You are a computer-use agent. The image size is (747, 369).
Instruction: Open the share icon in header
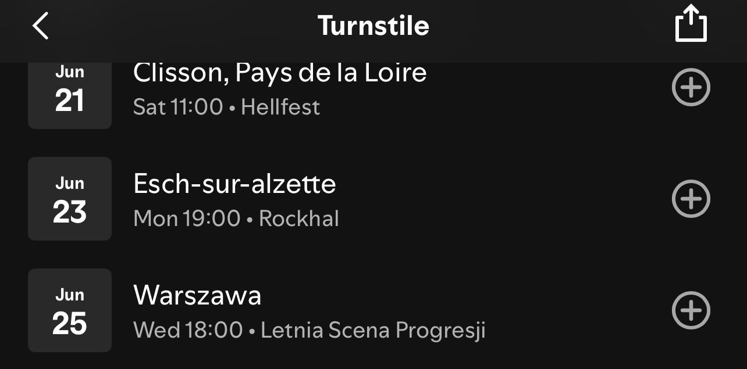pyautogui.click(x=691, y=24)
